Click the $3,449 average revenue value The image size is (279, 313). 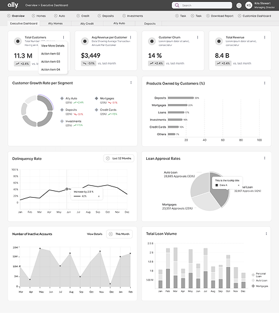pyautogui.click(x=91, y=55)
